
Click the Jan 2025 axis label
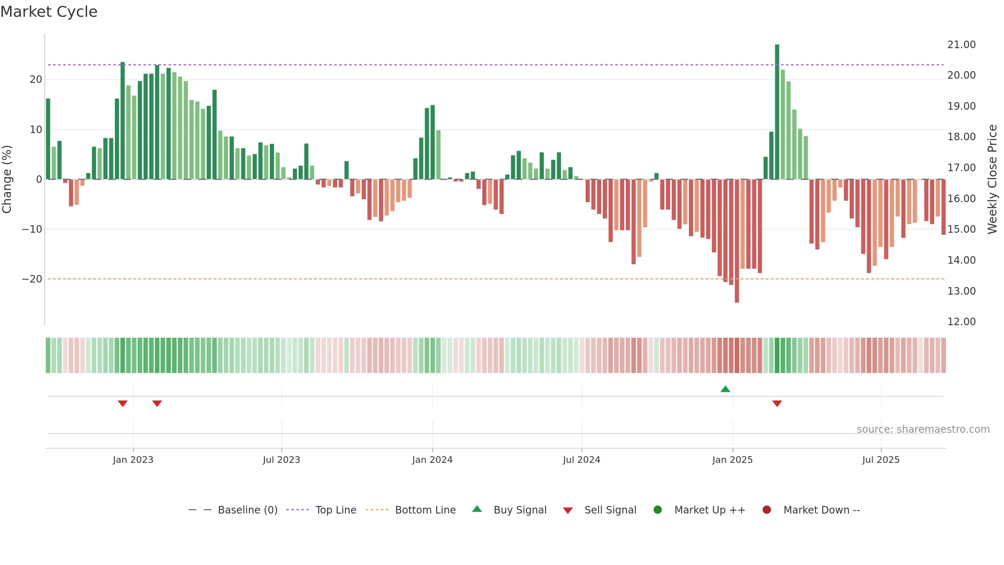(733, 460)
